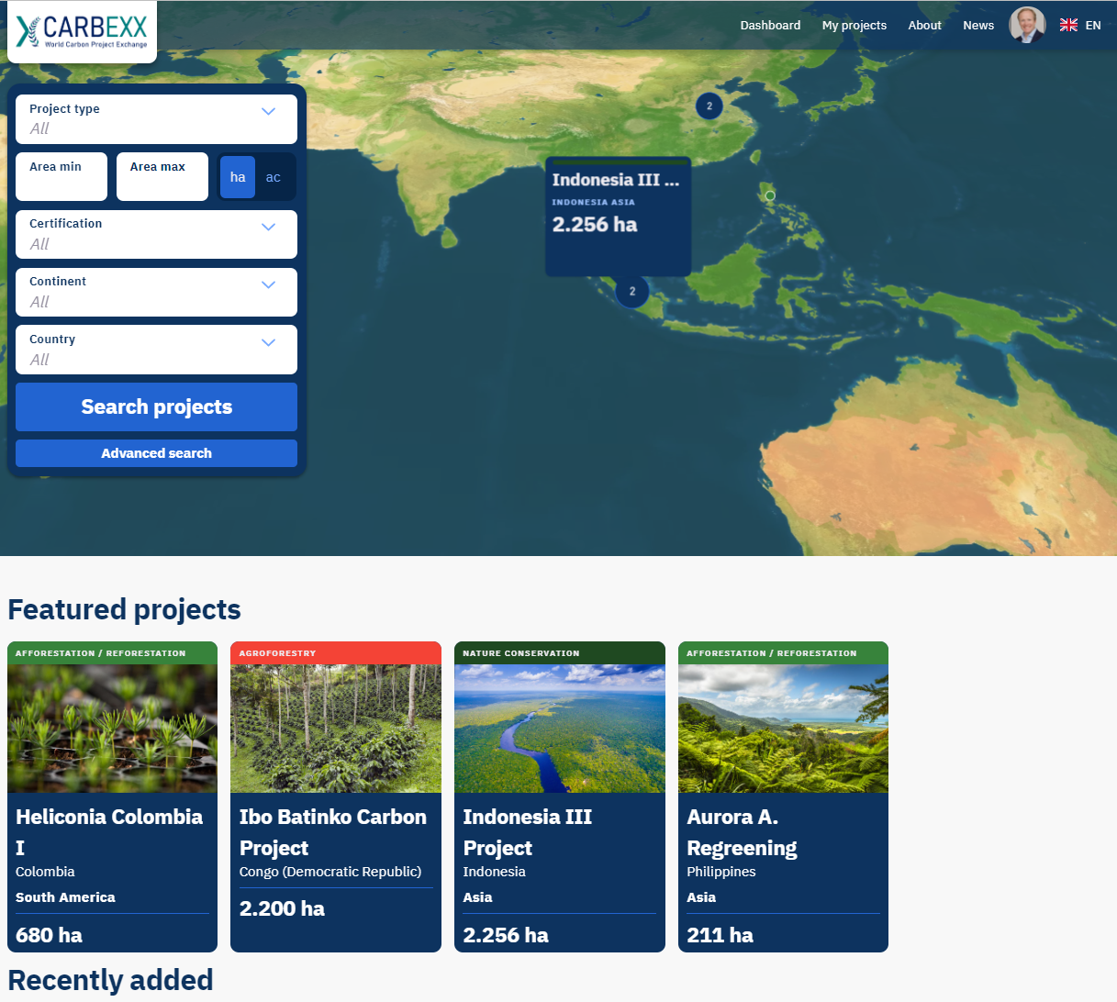
Task: Click the Indonesia III Project card title
Action: pyautogui.click(x=528, y=832)
